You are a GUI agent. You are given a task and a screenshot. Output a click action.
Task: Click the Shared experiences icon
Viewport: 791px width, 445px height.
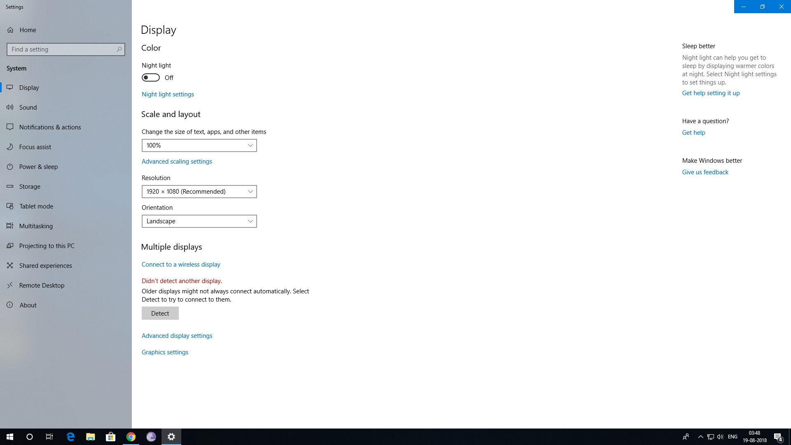[10, 266]
